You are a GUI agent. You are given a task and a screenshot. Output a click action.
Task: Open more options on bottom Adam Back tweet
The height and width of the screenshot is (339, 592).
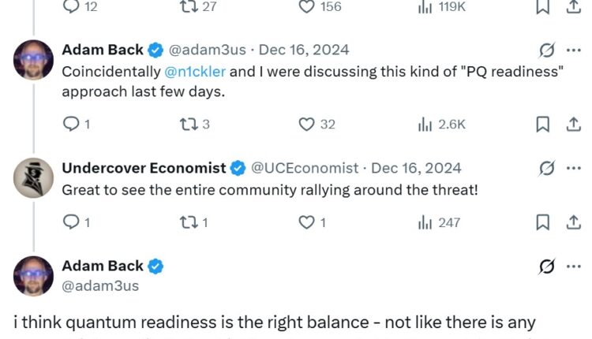point(574,266)
